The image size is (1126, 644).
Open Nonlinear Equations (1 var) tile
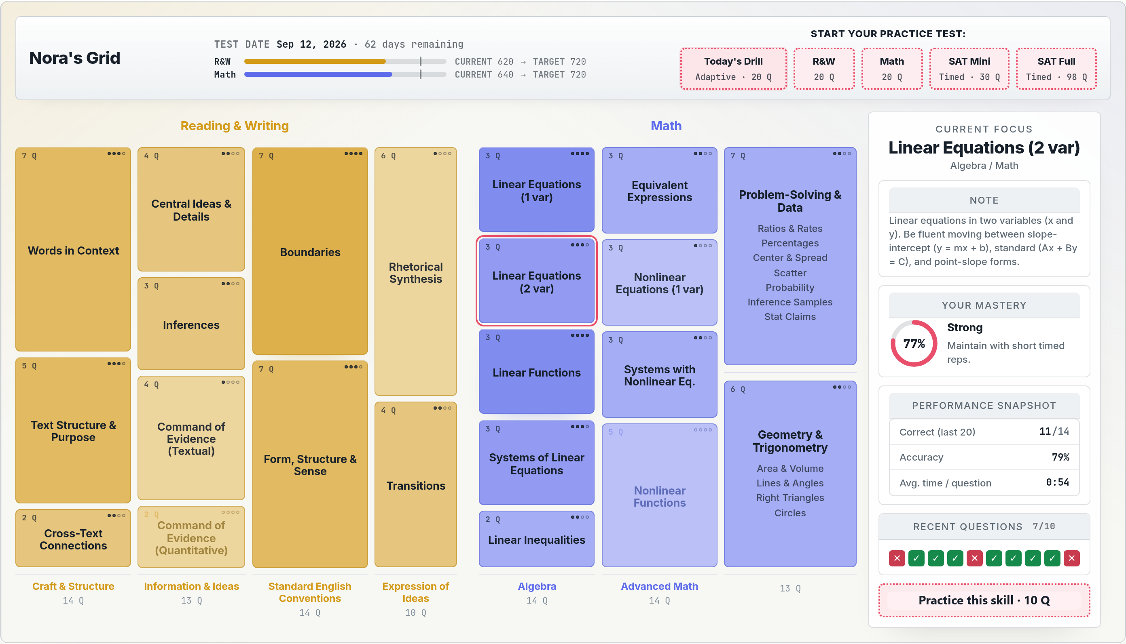[x=659, y=283]
